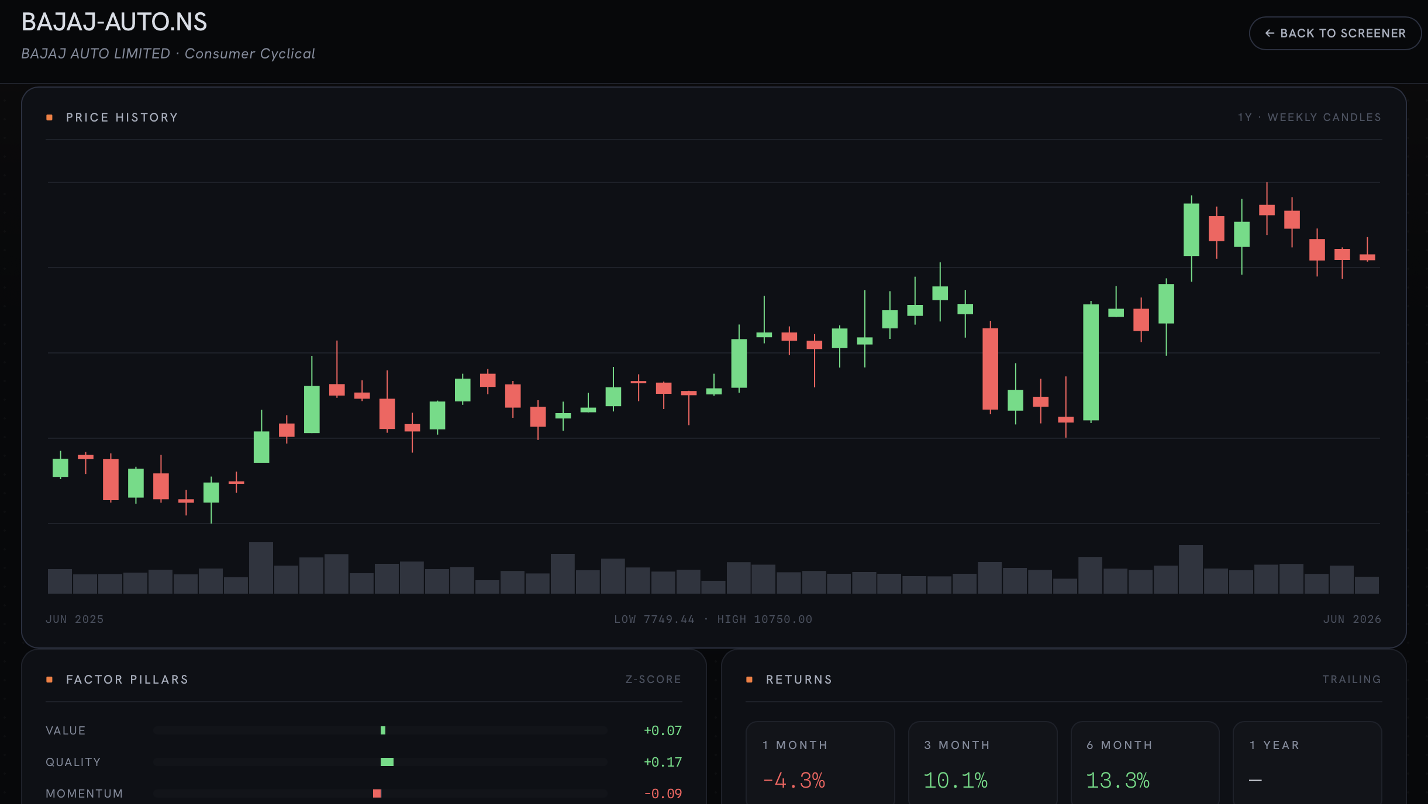Click the VALUE z-score bar indicator
This screenshot has height=804, width=1428.
click(x=383, y=730)
